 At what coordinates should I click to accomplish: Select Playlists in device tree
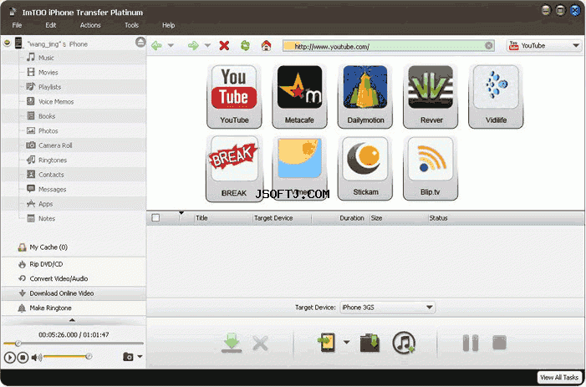point(49,87)
